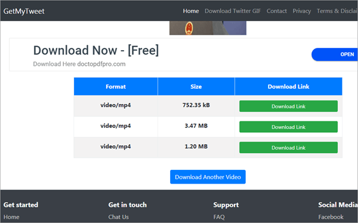Select the 752.35 kB size cell
Image resolution: width=358 pixels, height=223 pixels.
[196, 105]
